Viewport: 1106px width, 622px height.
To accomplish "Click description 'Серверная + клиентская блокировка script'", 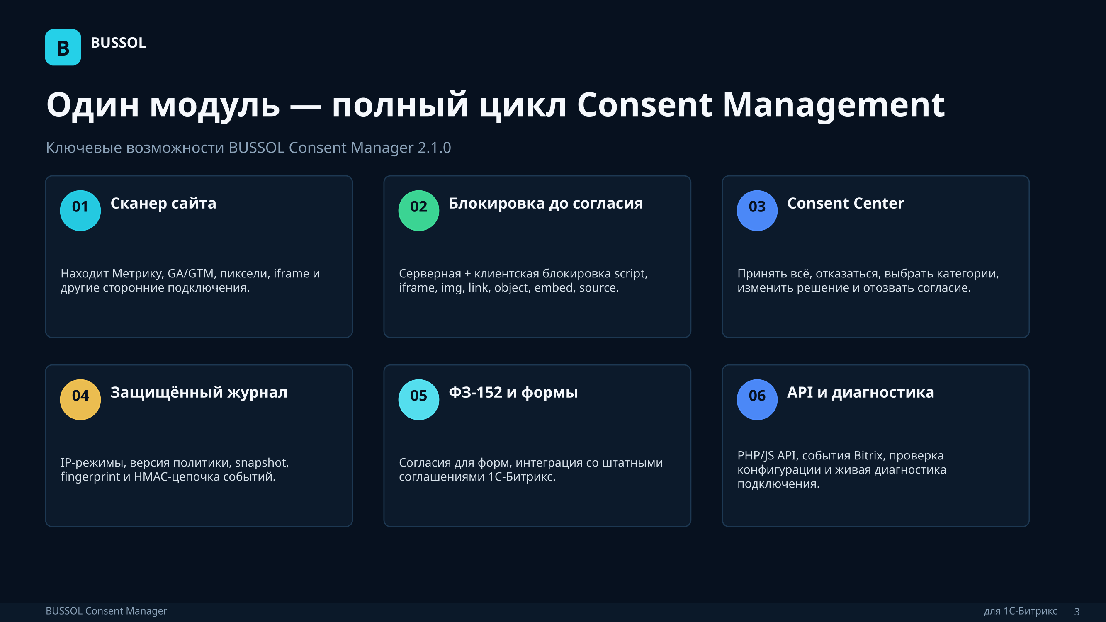I will (x=523, y=280).
